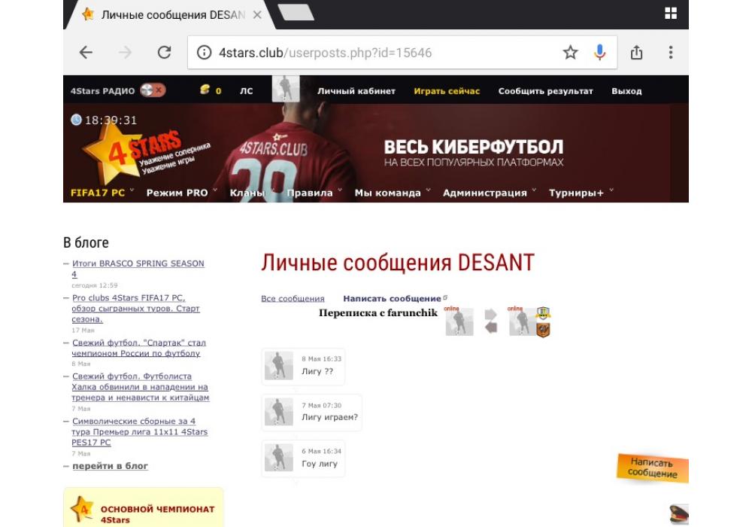Viewport: 752px width, 527px height.
Task: Click DESANT avatar in correspondence header
Action: point(459,321)
